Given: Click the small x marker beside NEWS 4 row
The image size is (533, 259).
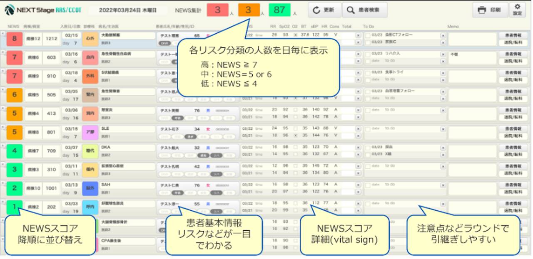Looking at the screenshot, I should pos(2,145).
